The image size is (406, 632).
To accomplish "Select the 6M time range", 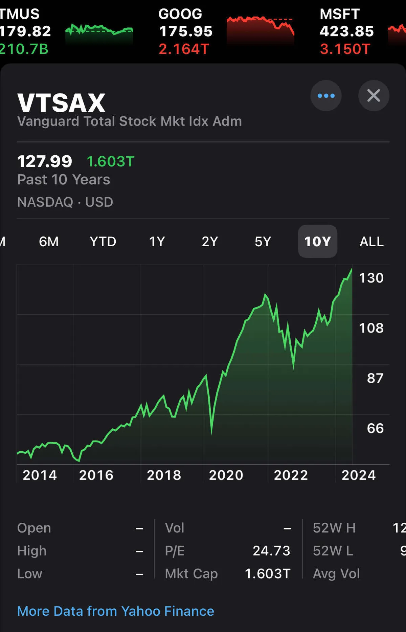I will click(49, 242).
